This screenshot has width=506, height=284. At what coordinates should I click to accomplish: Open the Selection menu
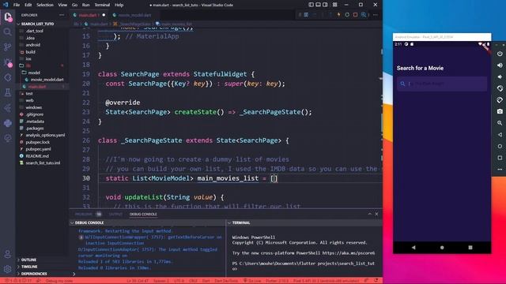pyautogui.click(x=45, y=5)
